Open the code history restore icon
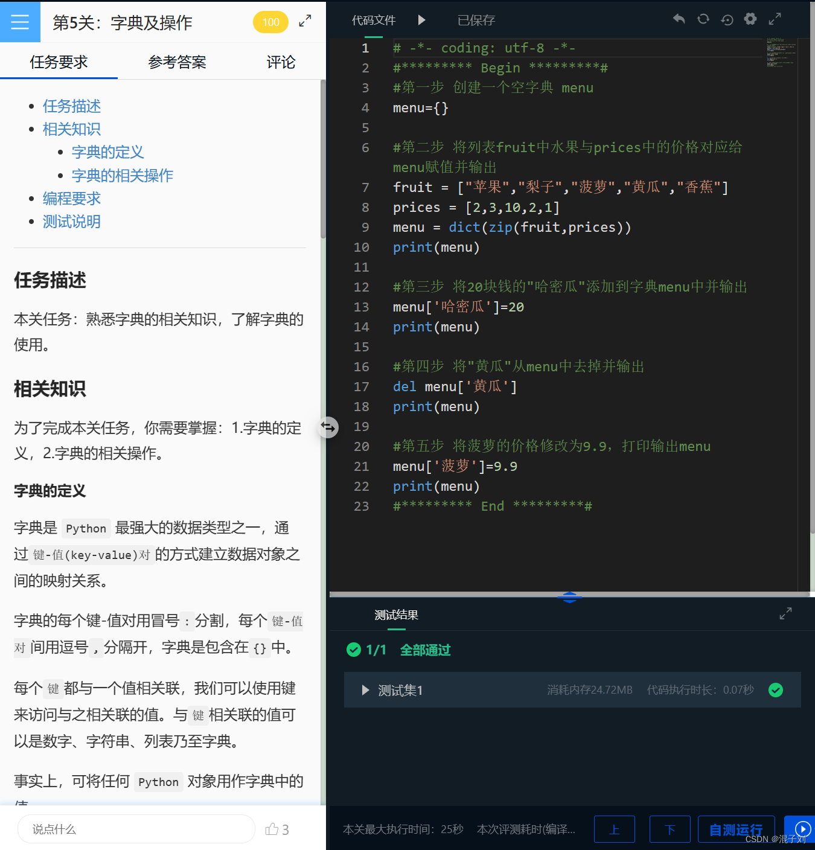 tap(727, 19)
